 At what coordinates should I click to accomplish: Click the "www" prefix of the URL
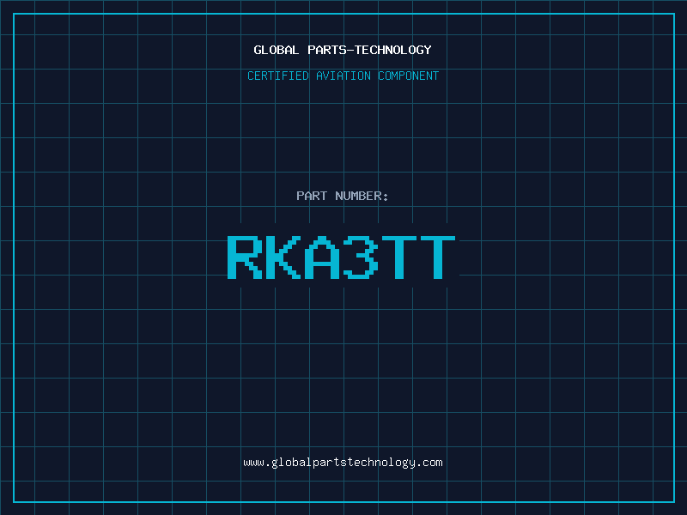coord(253,463)
